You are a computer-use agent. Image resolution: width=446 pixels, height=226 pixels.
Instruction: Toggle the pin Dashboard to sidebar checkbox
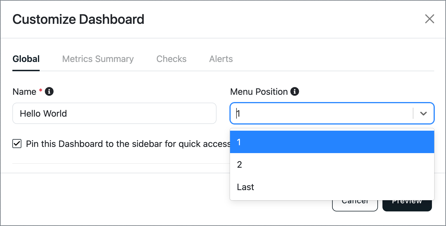click(x=17, y=144)
